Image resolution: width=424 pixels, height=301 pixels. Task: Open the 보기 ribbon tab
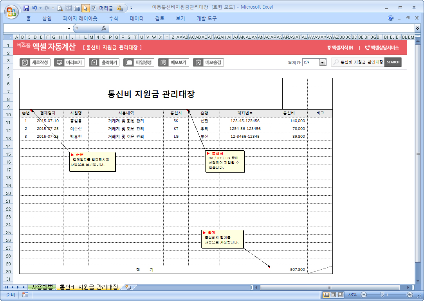[x=180, y=18]
